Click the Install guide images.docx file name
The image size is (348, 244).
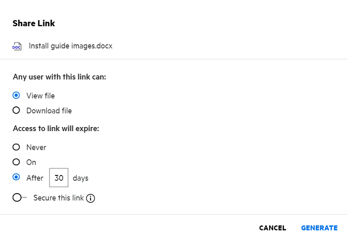coord(70,46)
